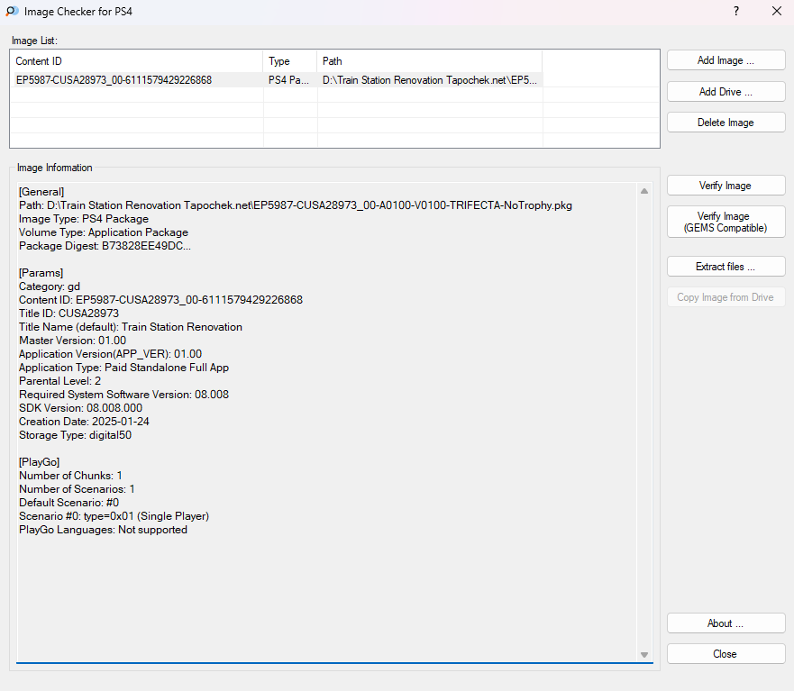Sort list by Type column header
The width and height of the screenshot is (794, 691).
[x=290, y=61]
